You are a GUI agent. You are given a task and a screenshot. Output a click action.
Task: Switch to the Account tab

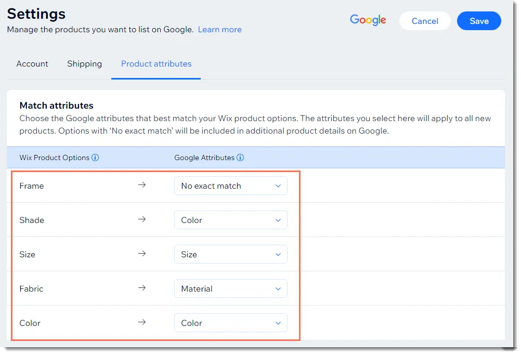pyautogui.click(x=32, y=64)
